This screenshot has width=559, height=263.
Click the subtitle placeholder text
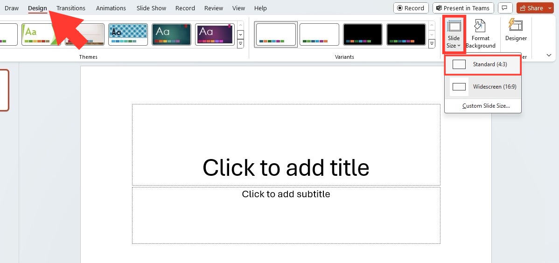click(286, 194)
